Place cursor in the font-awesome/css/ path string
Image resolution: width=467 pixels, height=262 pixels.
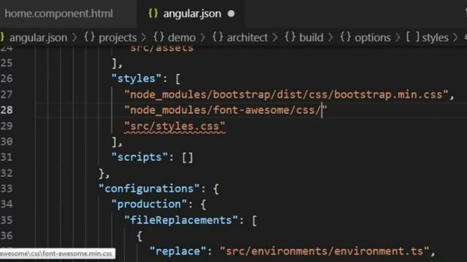[225, 110]
